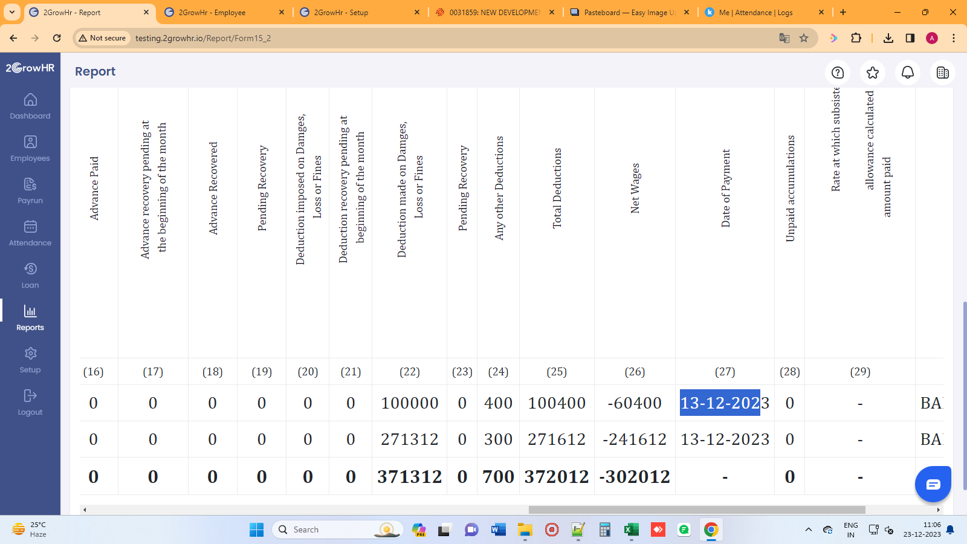
Task: Open weather widget 25°C Haze
Action: pyautogui.click(x=30, y=529)
